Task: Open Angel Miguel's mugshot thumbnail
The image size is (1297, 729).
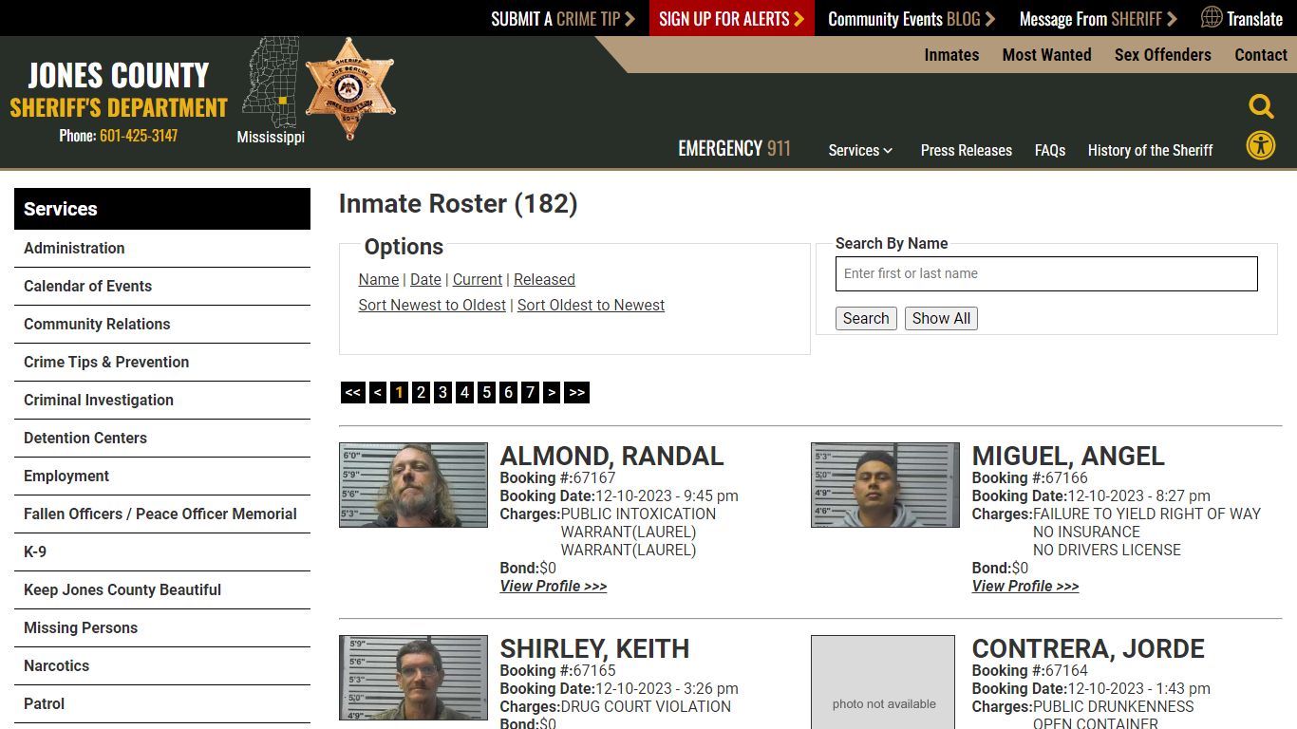Action: click(x=885, y=485)
